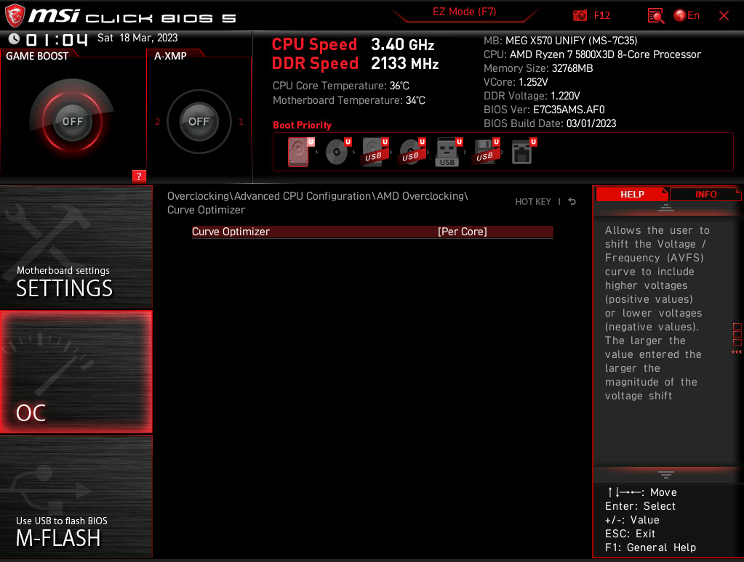Open the BIOS search magnifier icon
Image resolution: width=744 pixels, height=562 pixels.
656,16
